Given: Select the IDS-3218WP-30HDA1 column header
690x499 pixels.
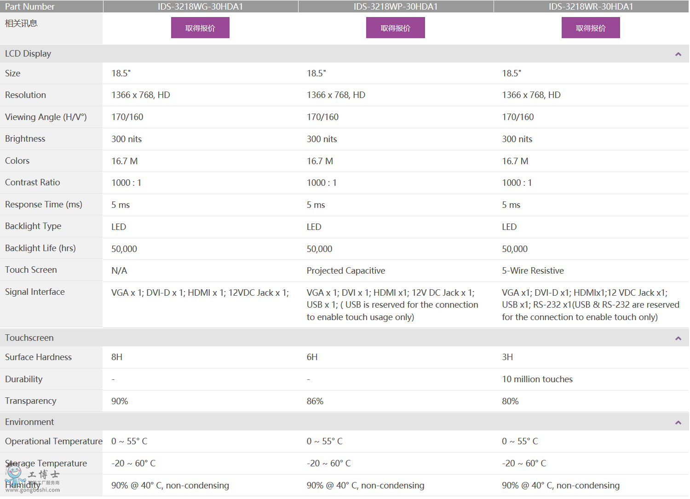Looking at the screenshot, I should [x=396, y=6].
